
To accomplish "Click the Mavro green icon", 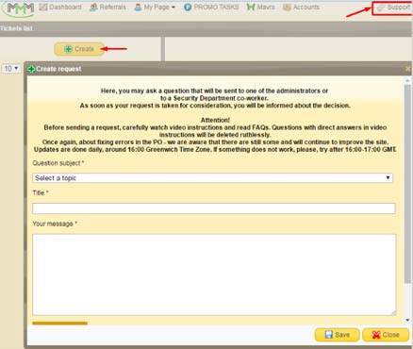I will coord(251,7).
